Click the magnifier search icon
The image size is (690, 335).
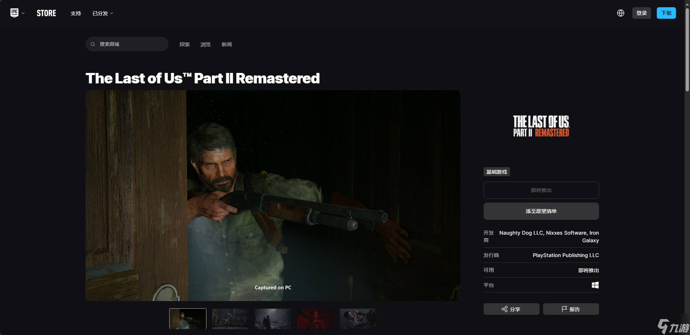point(93,44)
